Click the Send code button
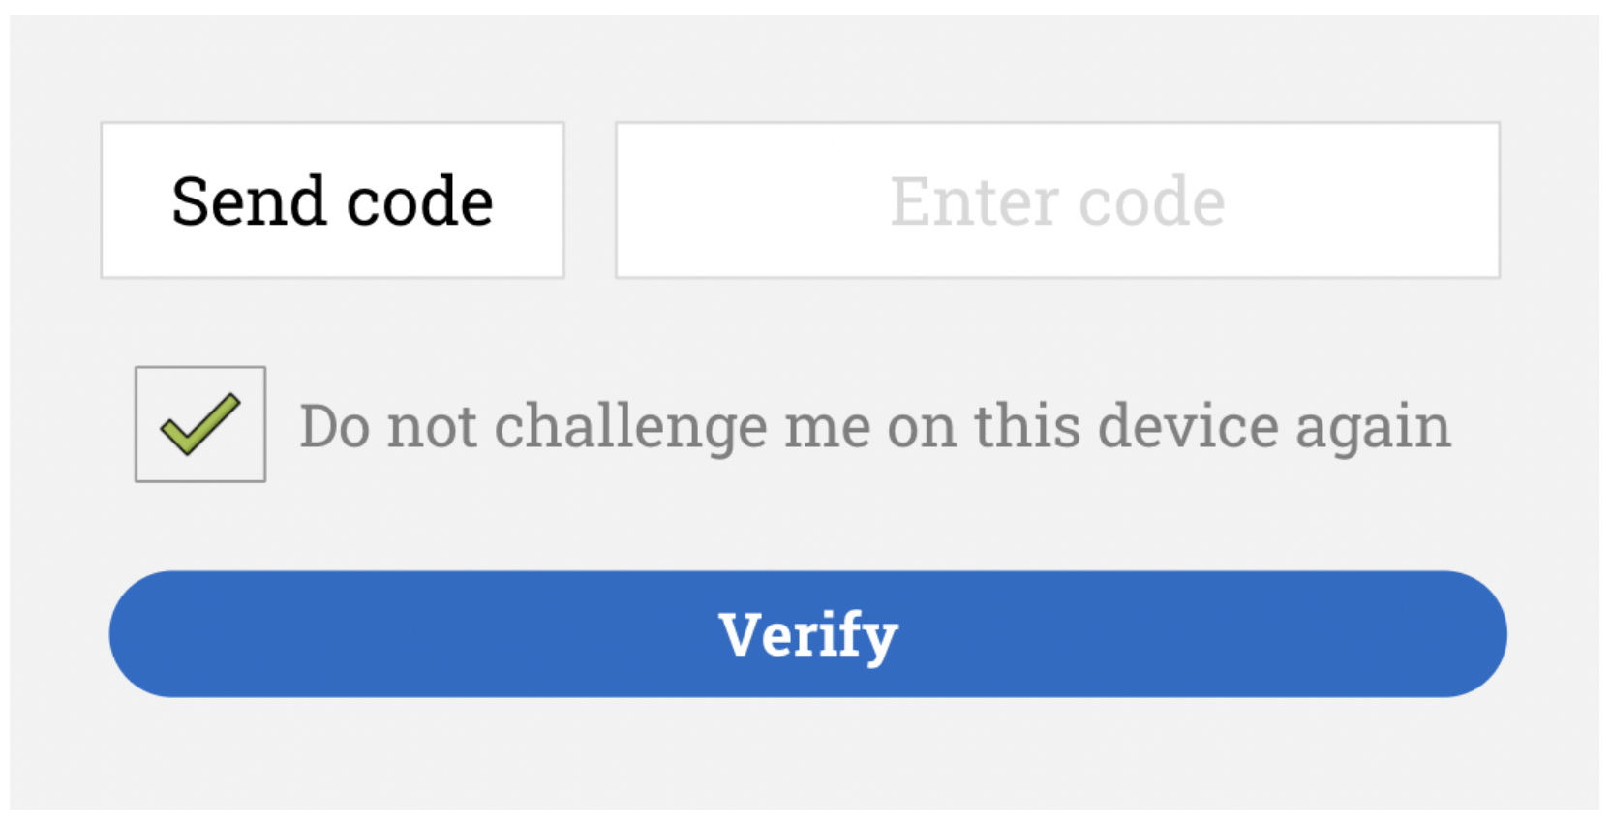Viewport: 1611px width, 825px height. pos(332,200)
